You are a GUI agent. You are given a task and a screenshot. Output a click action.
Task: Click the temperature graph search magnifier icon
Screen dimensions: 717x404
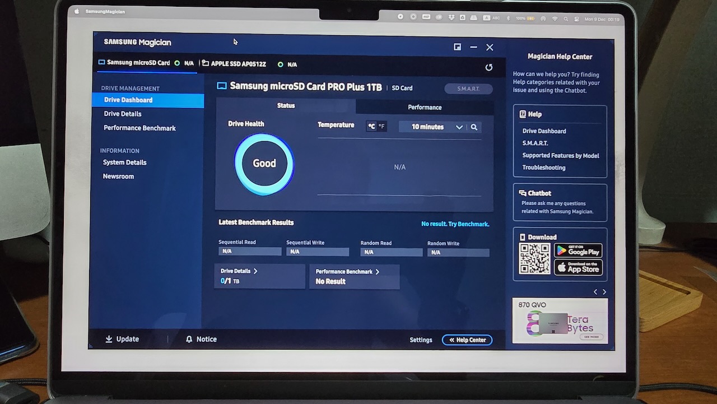[474, 127]
